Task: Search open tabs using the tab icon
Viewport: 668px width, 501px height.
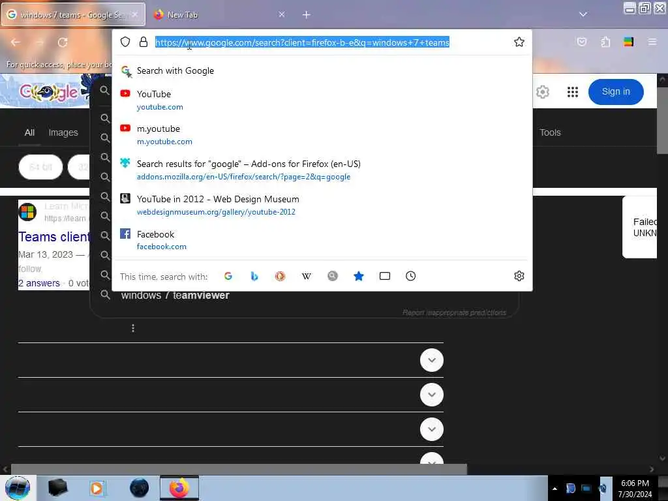Action: pyautogui.click(x=385, y=276)
